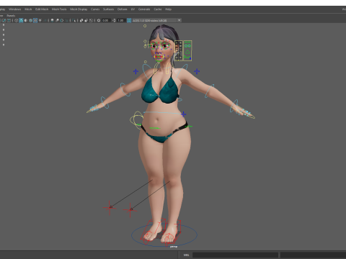This screenshot has width=346, height=259.
Task: Click isolate select icon
Action: click(x=74, y=20)
